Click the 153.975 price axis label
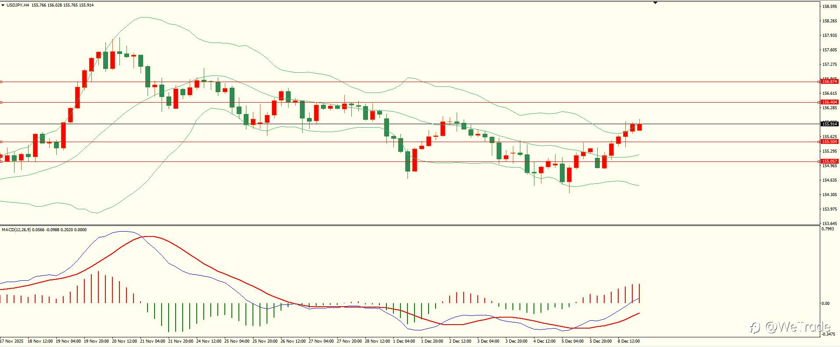The width and height of the screenshot is (840, 347). 829,209
